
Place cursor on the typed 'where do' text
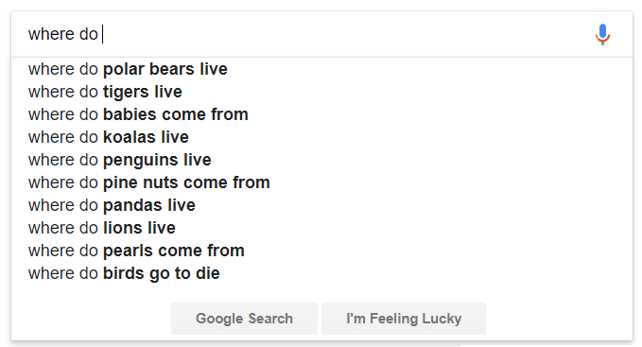tap(63, 34)
